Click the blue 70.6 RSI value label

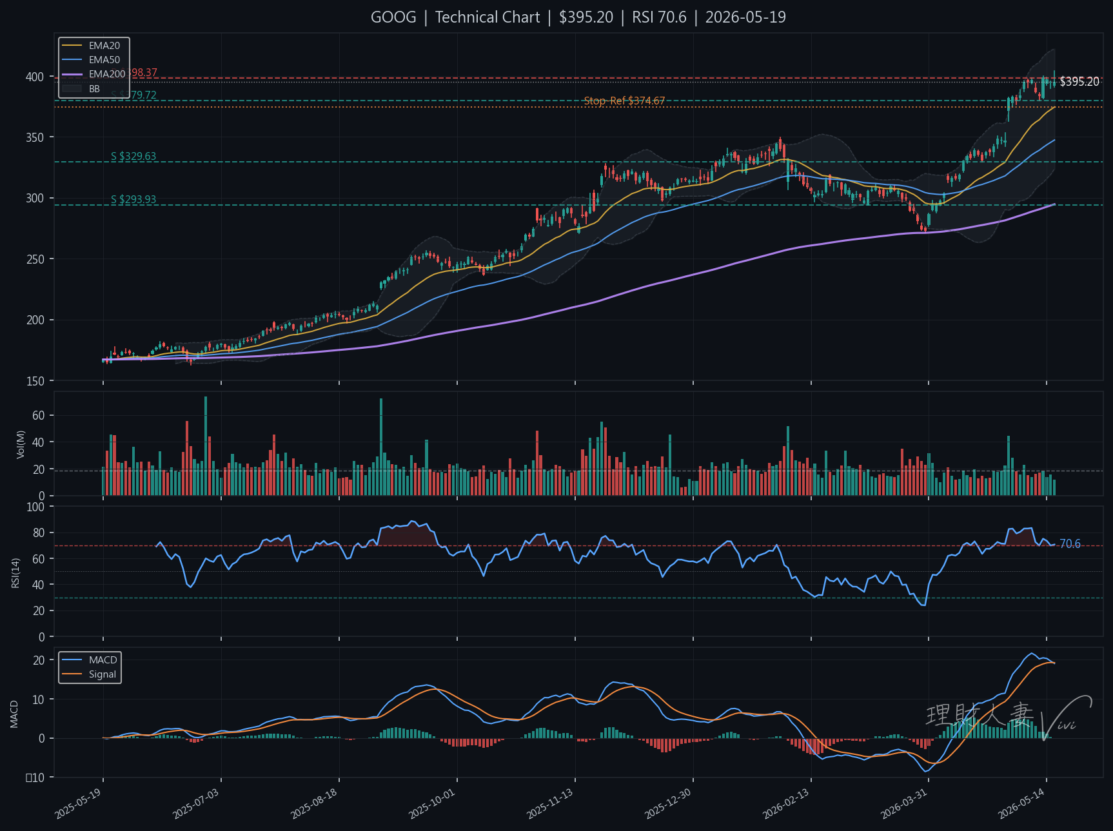[x=1070, y=544]
